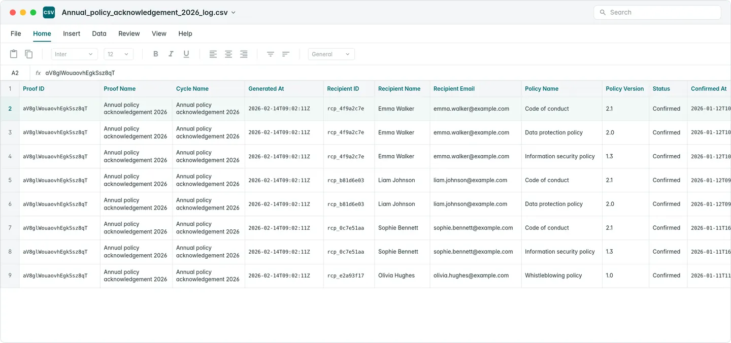Open the Review menu
731x343 pixels.
click(129, 33)
